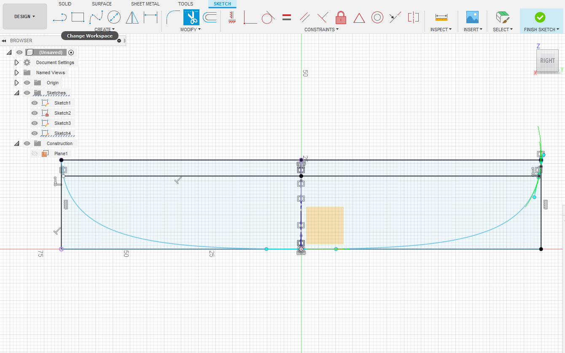Switch to the SKETCH tab
This screenshot has width=565, height=353.
(222, 4)
